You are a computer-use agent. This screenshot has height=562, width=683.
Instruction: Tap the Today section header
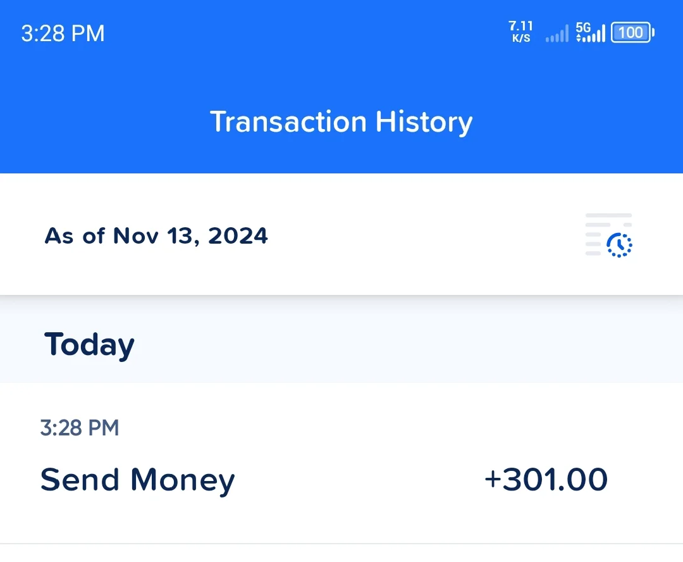89,345
